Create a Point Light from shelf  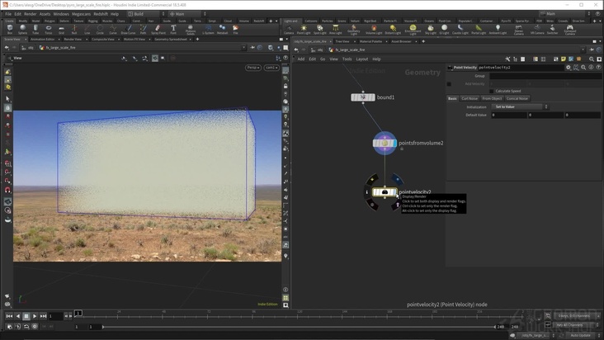pos(304,29)
